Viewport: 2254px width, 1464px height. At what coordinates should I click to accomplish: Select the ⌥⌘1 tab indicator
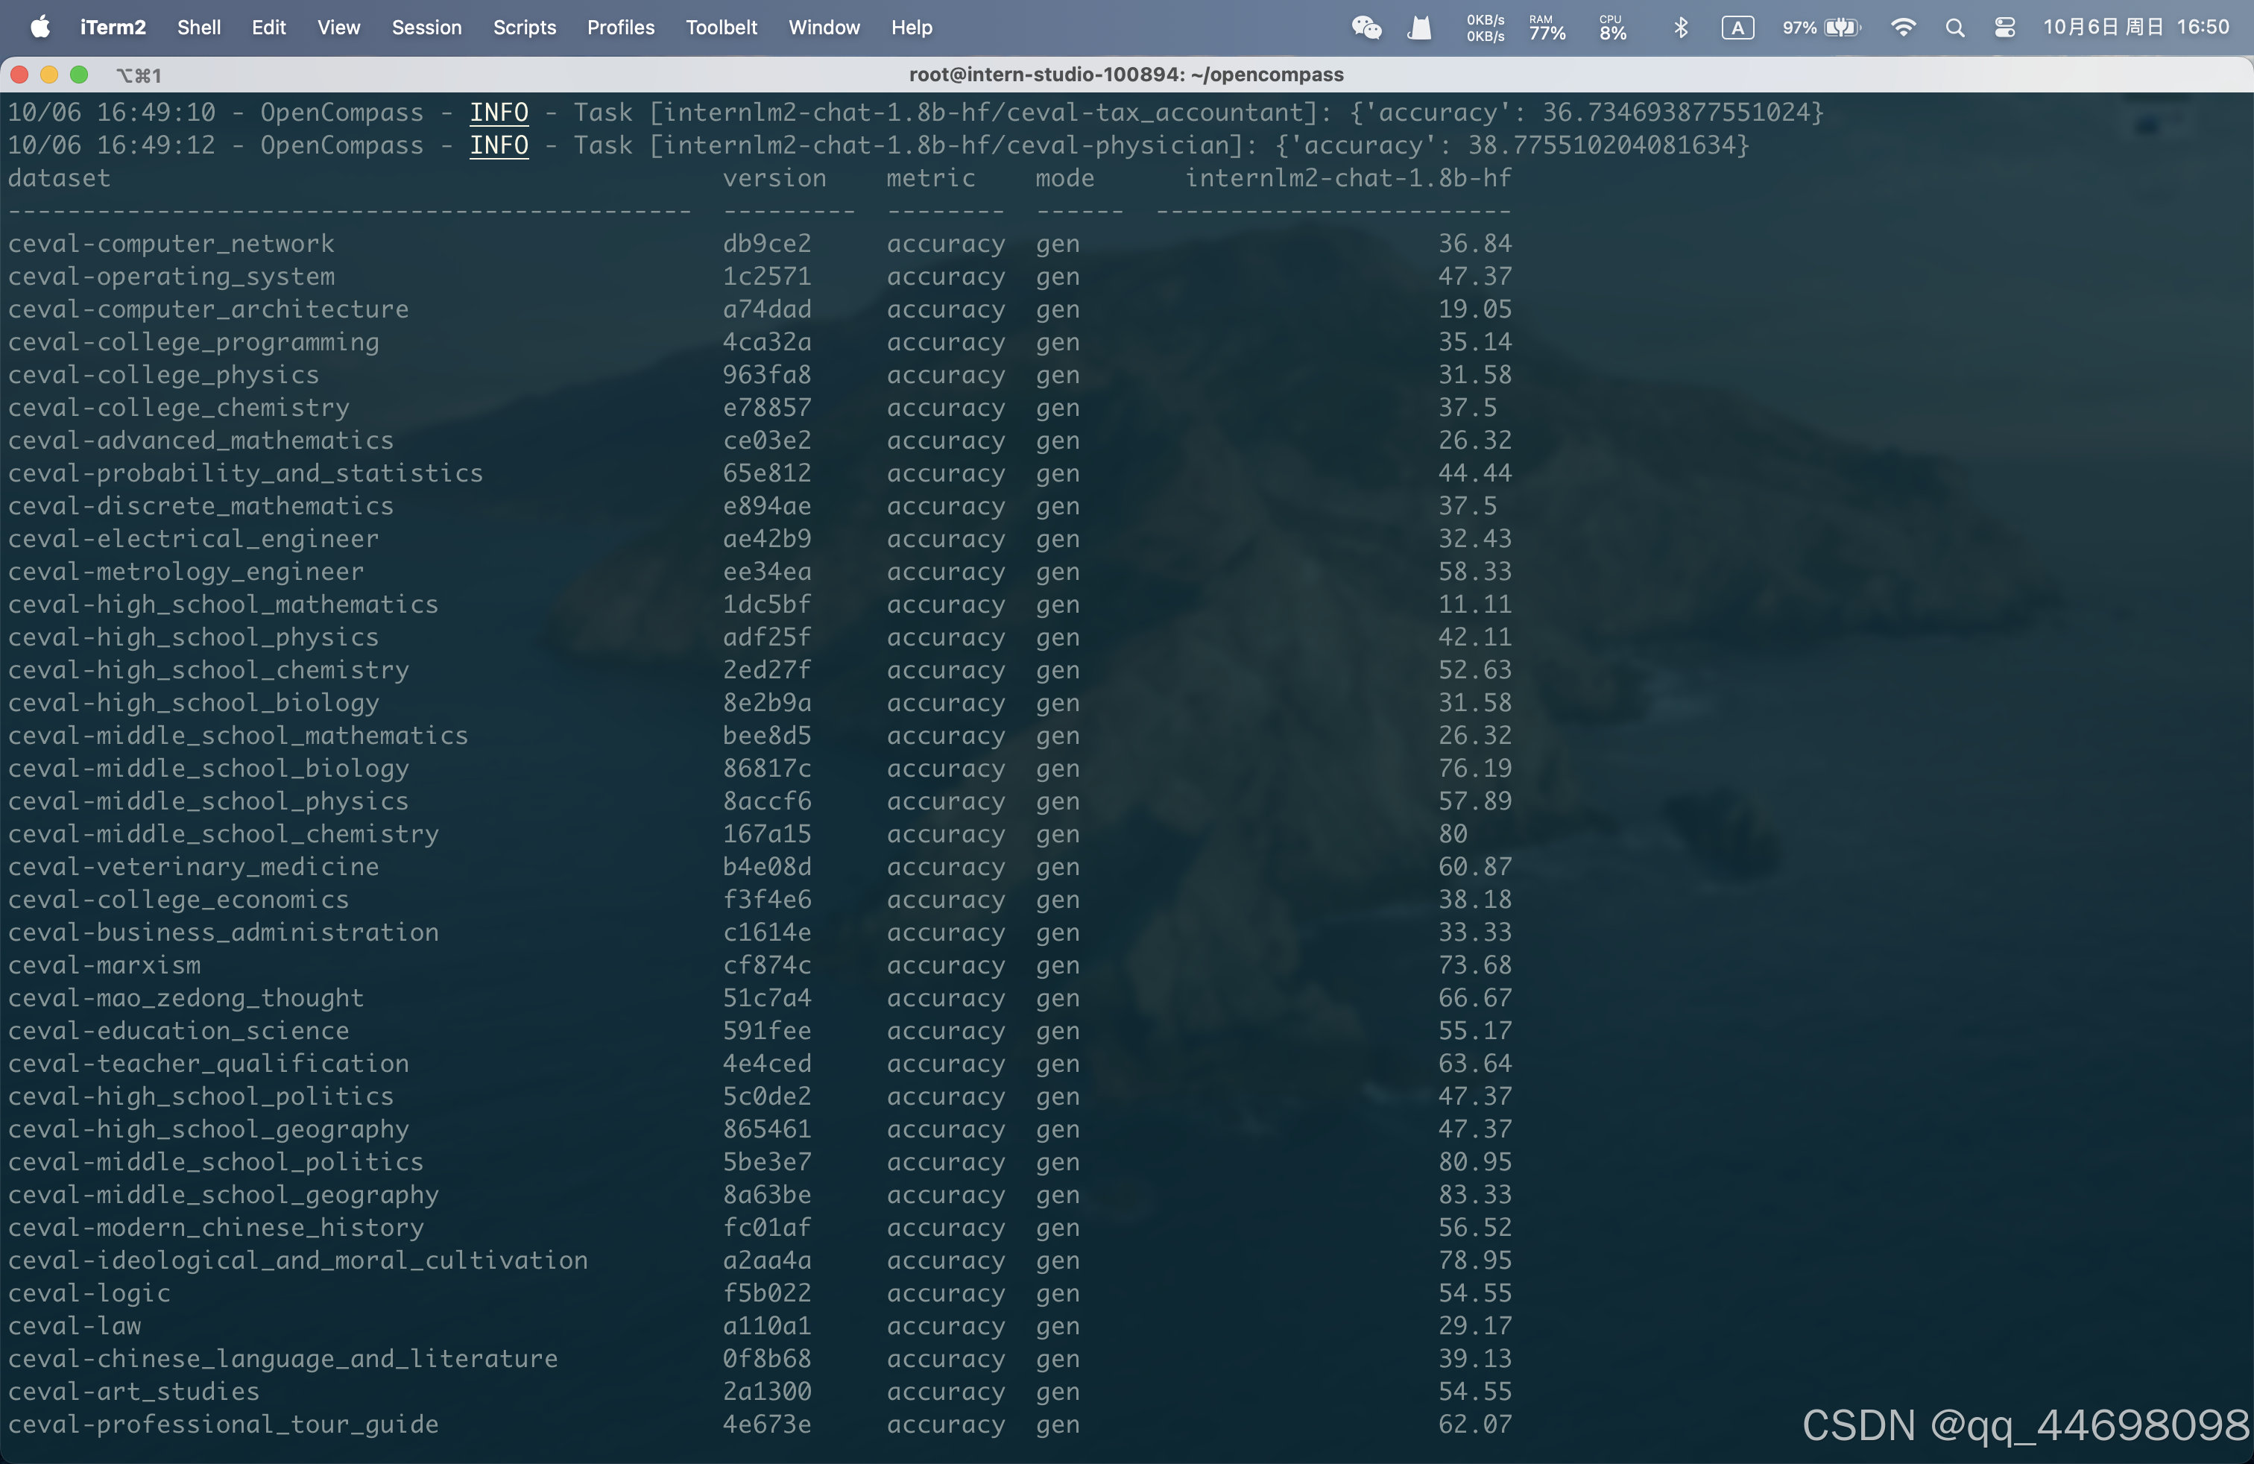(x=139, y=74)
